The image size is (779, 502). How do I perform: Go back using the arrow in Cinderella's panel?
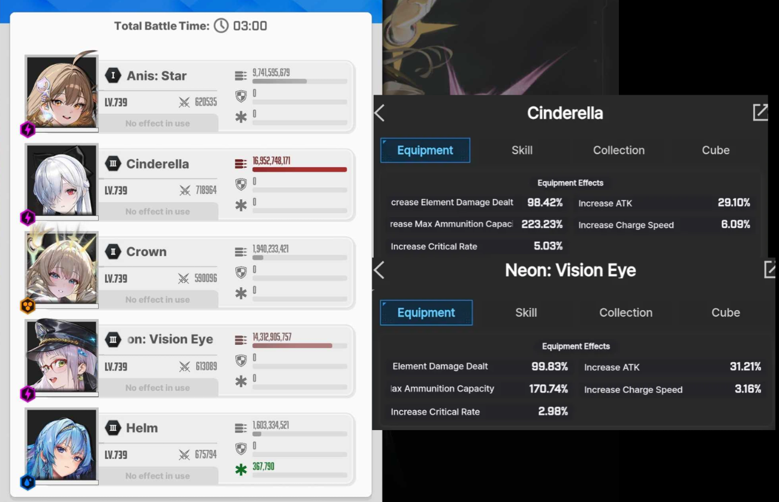point(380,113)
